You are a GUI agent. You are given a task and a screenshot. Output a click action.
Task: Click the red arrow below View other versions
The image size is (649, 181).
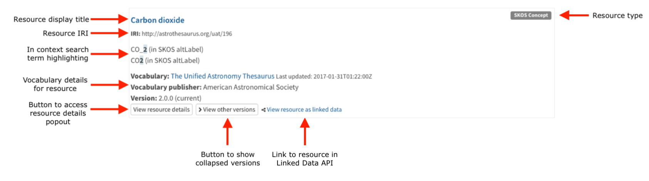click(x=228, y=132)
